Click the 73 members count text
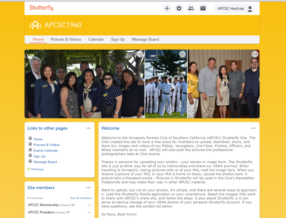286x218 pixels. coord(35,198)
